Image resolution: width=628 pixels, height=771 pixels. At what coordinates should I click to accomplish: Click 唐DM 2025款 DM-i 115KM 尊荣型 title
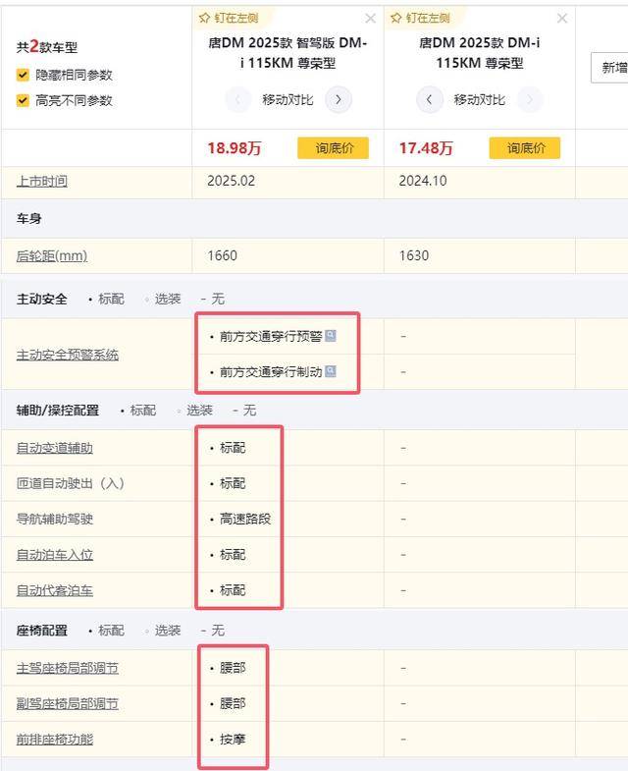click(x=480, y=53)
